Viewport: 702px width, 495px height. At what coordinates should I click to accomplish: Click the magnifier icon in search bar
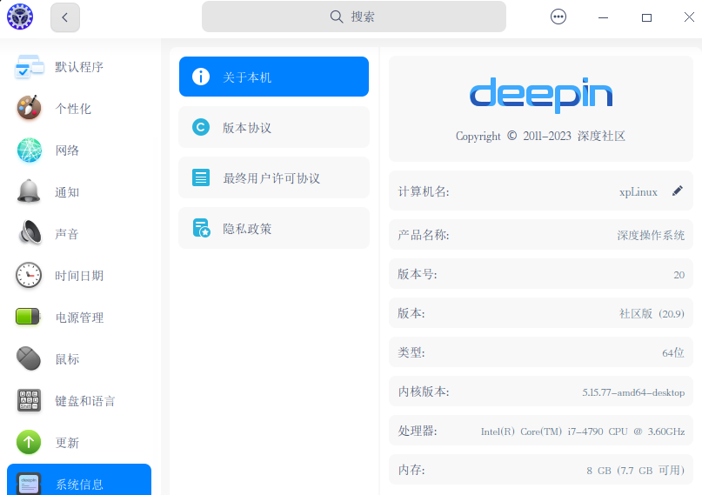coord(337,17)
